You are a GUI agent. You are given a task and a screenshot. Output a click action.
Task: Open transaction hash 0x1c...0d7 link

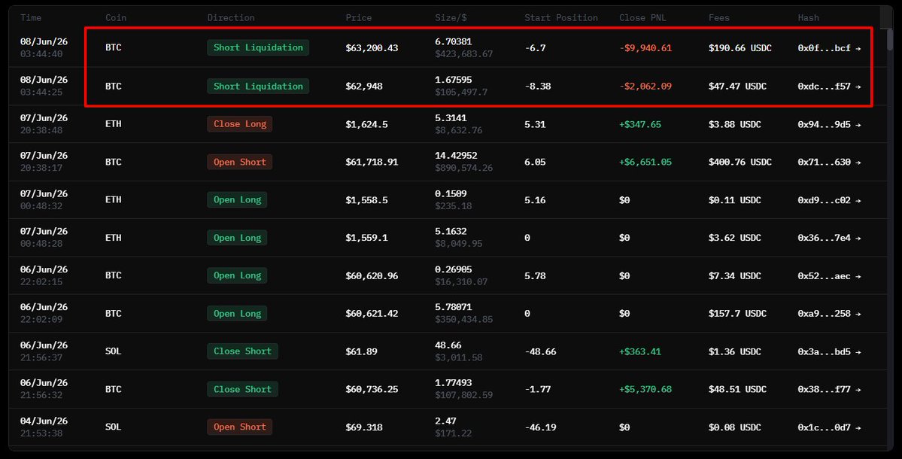[829, 427]
